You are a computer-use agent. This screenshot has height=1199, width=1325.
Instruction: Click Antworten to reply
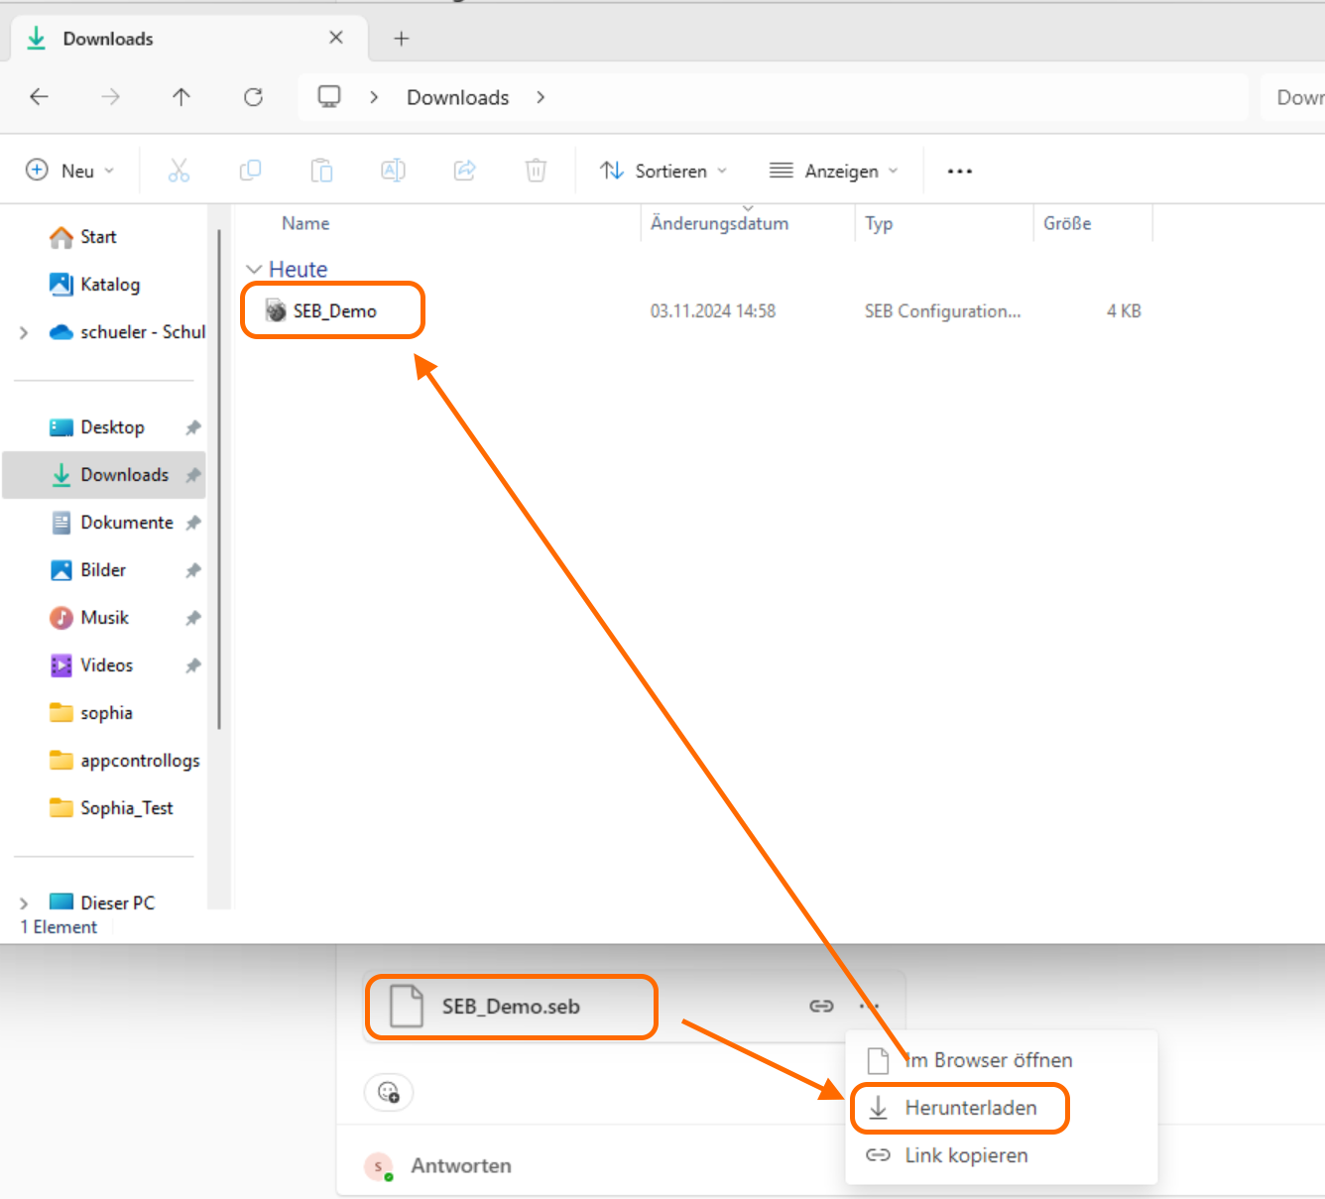[461, 1166]
